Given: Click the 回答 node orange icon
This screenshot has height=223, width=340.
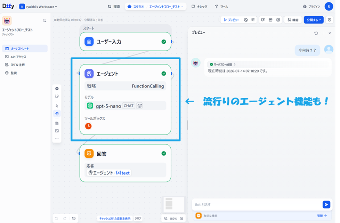Looking at the screenshot, I should pos(89,154).
